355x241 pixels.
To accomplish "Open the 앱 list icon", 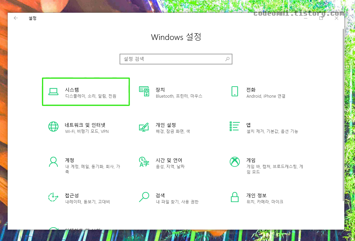I will (x=234, y=126).
